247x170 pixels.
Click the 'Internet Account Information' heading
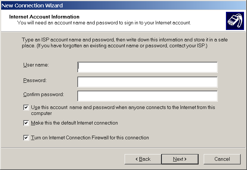point(44,17)
